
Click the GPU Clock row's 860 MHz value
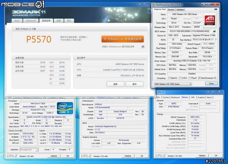point(172,65)
